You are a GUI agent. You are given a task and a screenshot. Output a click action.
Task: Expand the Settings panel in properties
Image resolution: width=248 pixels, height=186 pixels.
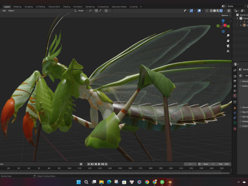click(244, 117)
